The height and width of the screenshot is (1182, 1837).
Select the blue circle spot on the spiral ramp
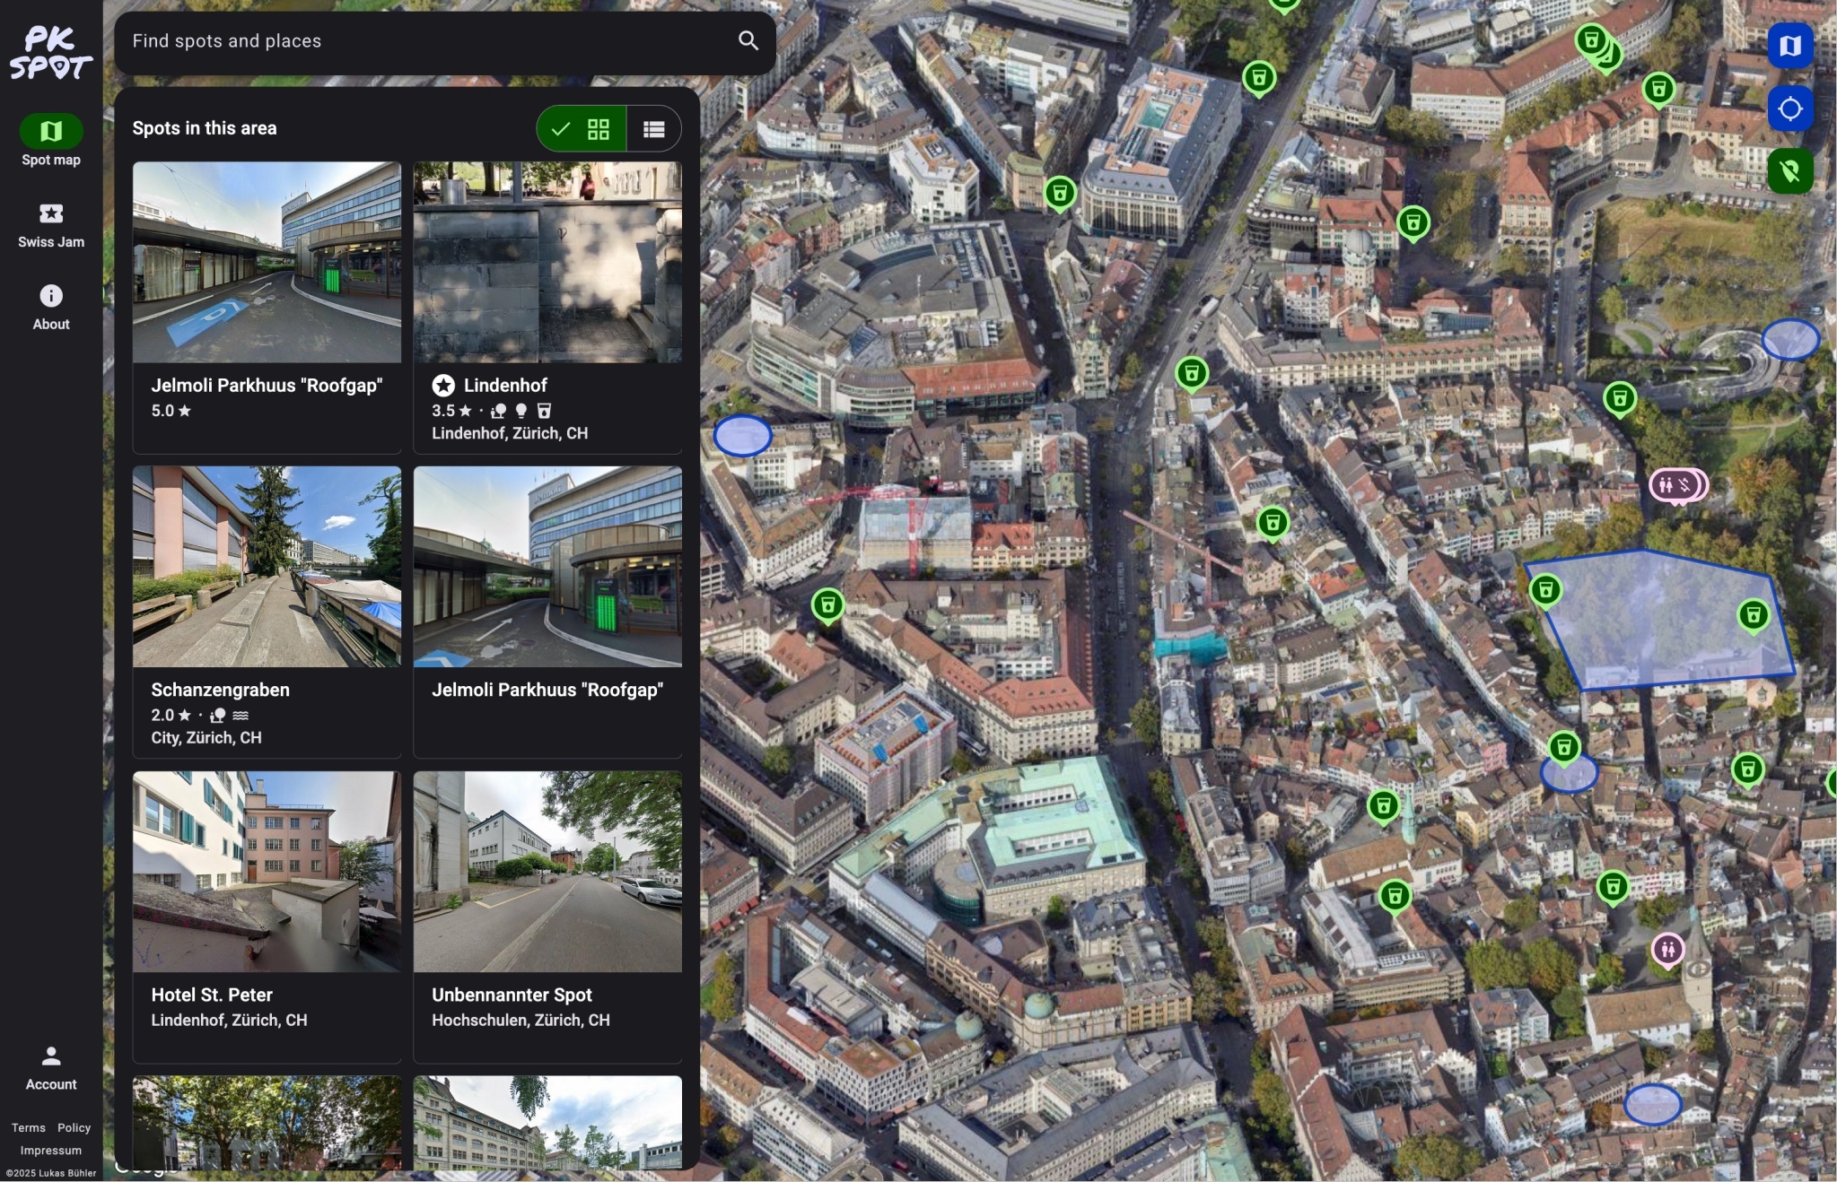tap(1790, 340)
